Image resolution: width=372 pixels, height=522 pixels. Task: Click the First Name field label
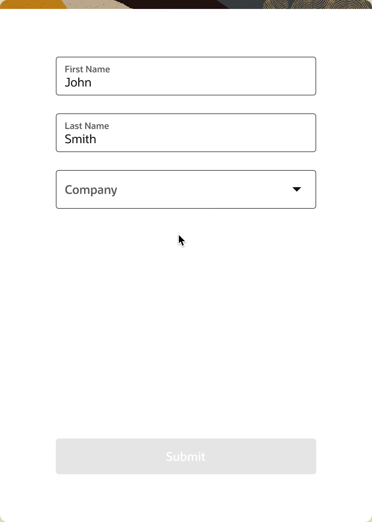[x=87, y=69]
